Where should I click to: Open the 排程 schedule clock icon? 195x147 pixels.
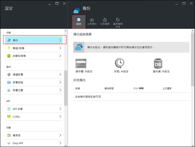pyautogui.click(x=120, y=64)
